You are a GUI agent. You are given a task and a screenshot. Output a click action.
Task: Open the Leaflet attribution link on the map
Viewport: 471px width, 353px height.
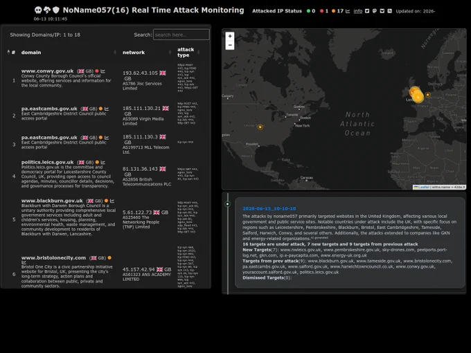click(x=422, y=187)
